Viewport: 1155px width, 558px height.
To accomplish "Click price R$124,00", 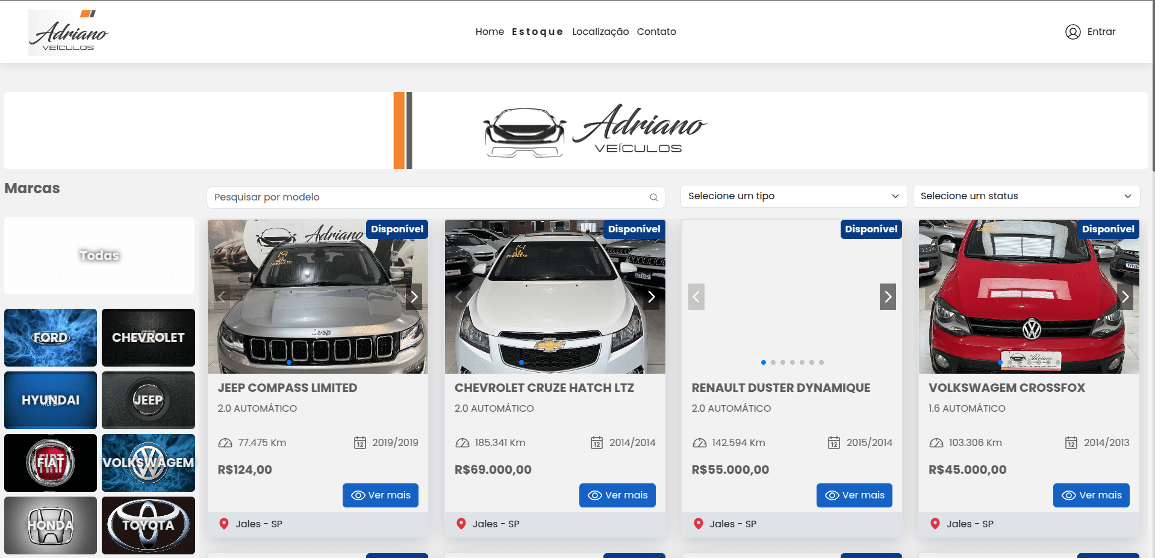I will pos(244,470).
